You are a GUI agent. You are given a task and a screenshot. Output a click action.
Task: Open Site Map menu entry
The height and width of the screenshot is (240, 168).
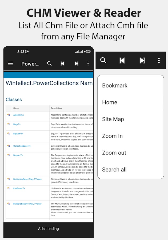pyautogui.click(x=113, y=119)
